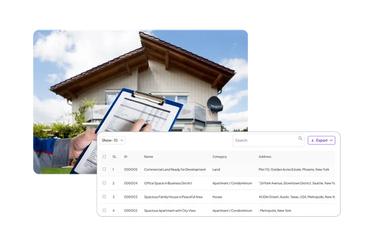
Task: Click address 'Plot 112, Golden Acres Estate'
Action: (x=294, y=169)
